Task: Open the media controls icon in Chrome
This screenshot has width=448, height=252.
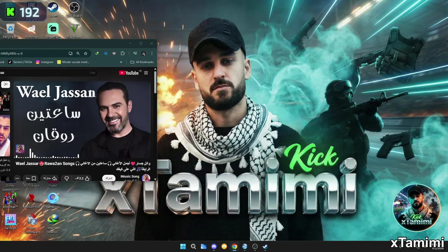Action: pos(135,54)
